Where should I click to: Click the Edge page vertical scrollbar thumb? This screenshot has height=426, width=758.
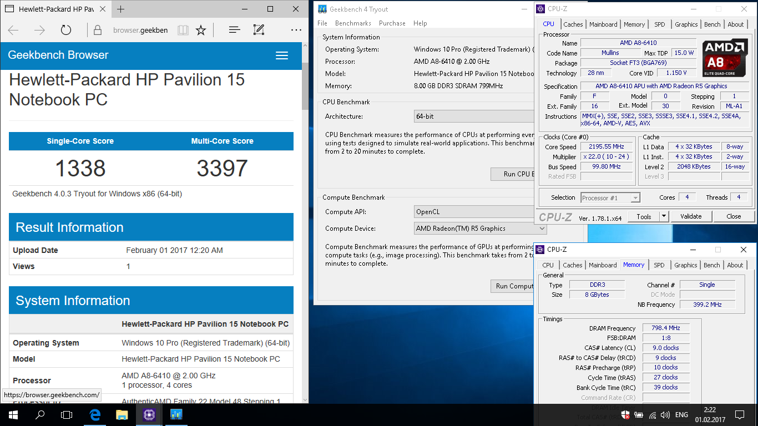305,86
